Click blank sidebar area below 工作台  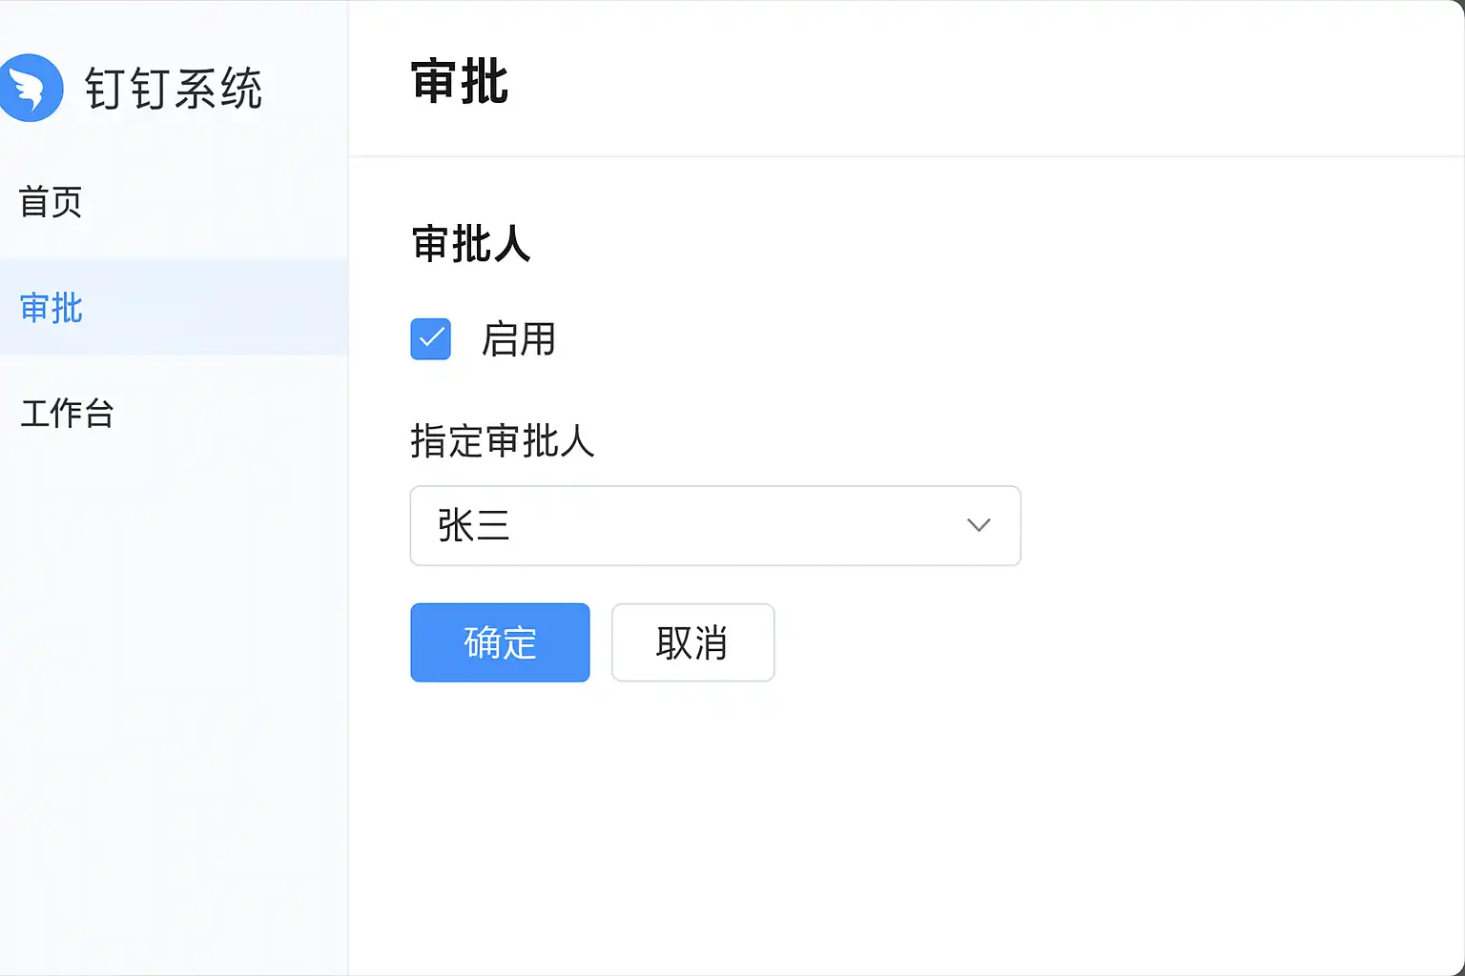[172, 667]
